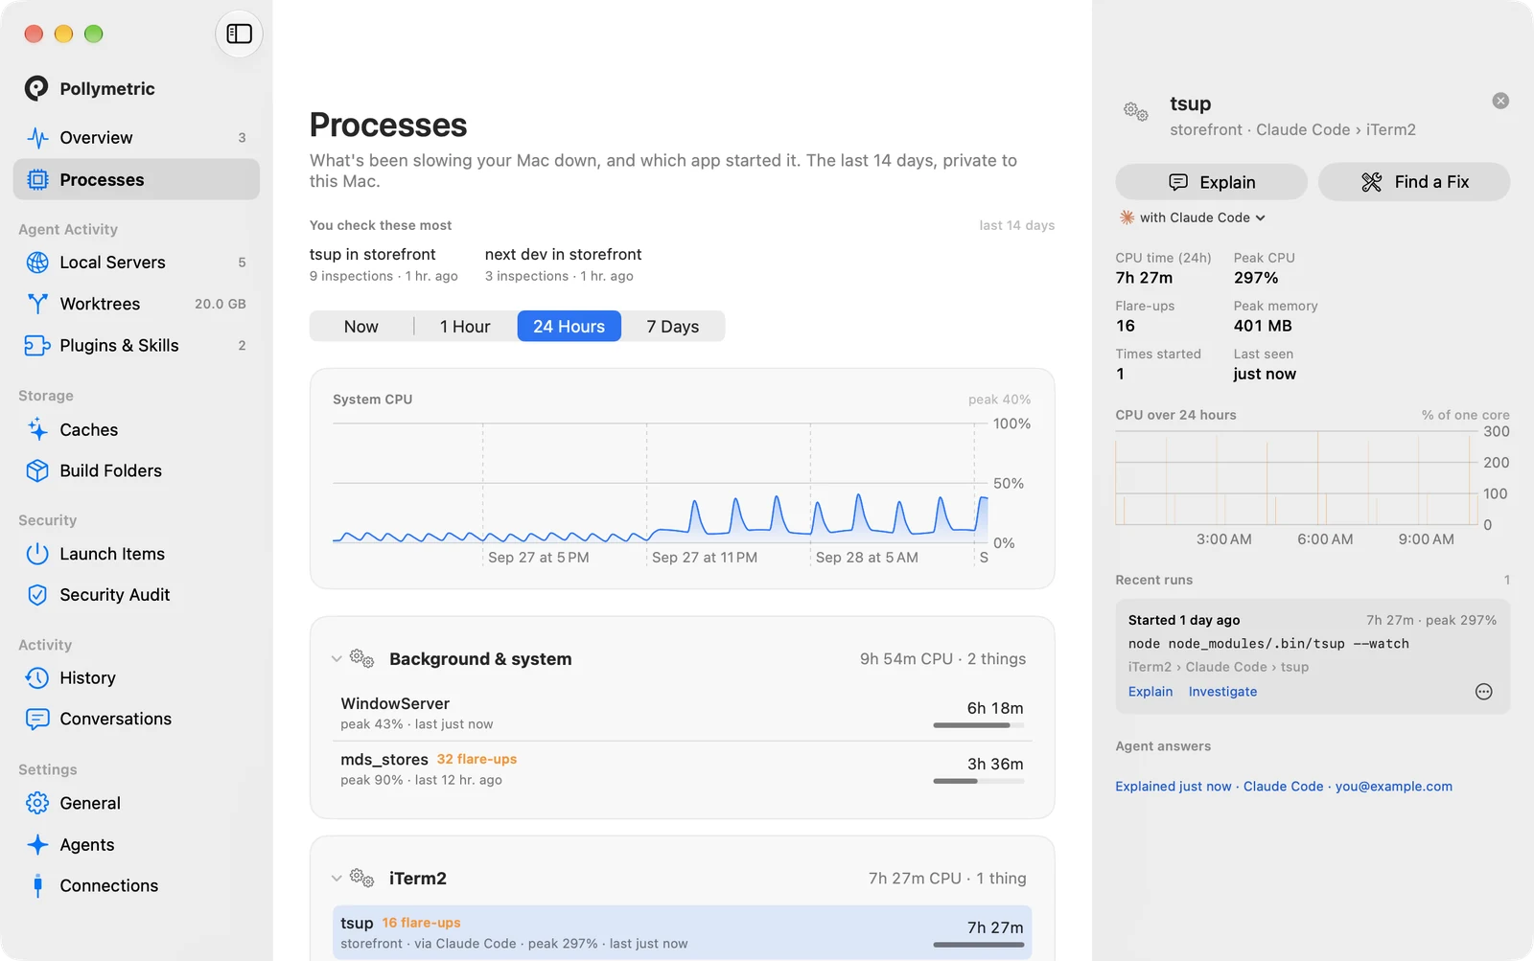Switch to the 1 Hour time range

(x=465, y=327)
